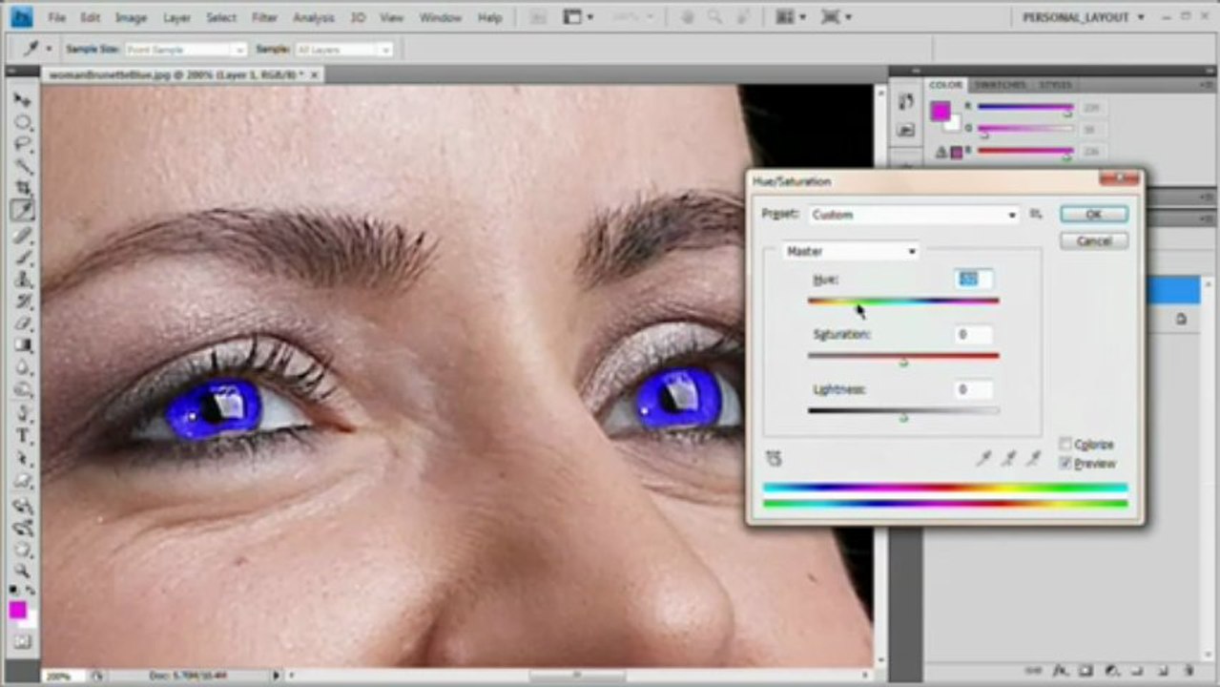Open the Arrange Documents dropdown
Viewport: 1220px width, 687px height.
click(x=791, y=17)
